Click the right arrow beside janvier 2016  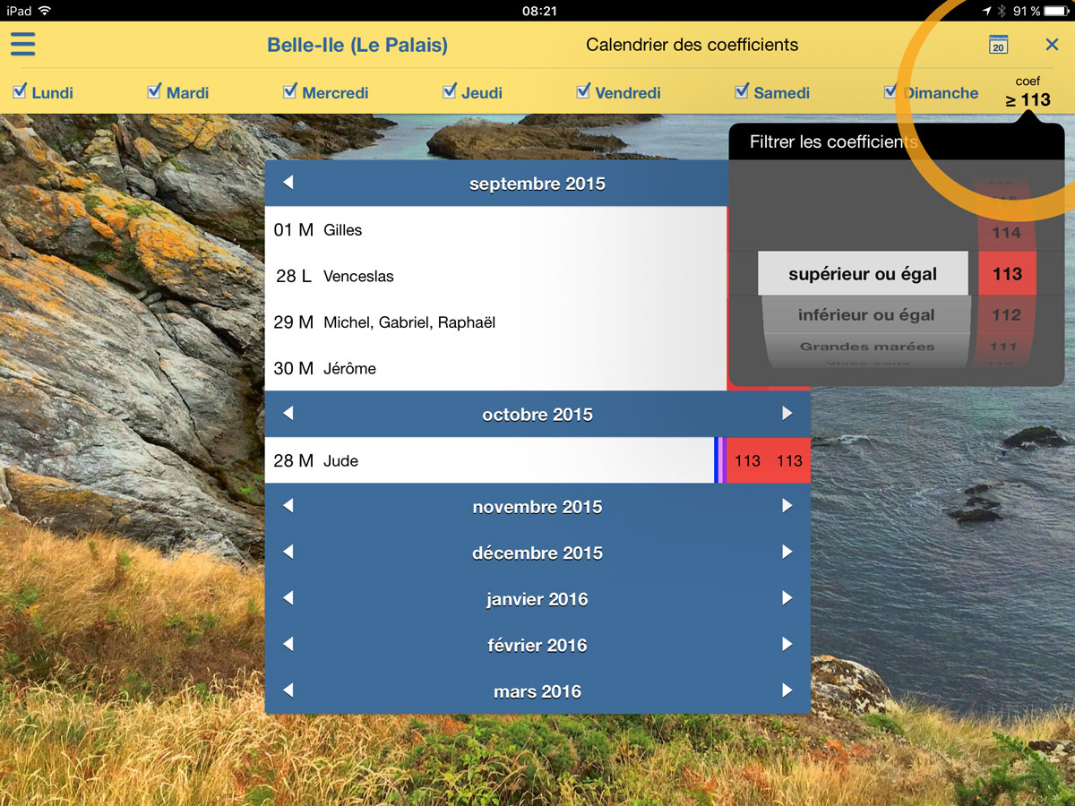(x=787, y=598)
